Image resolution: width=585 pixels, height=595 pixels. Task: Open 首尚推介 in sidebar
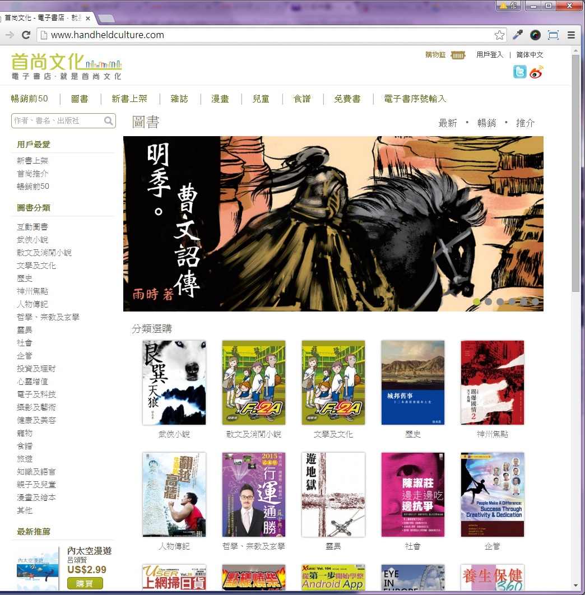(x=32, y=174)
